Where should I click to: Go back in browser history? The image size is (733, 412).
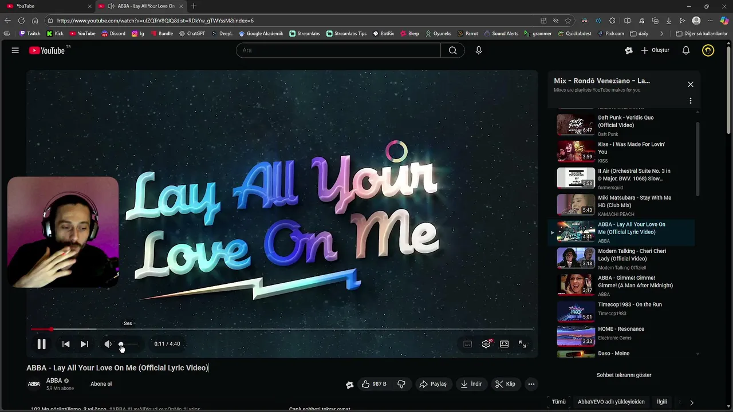click(x=7, y=21)
